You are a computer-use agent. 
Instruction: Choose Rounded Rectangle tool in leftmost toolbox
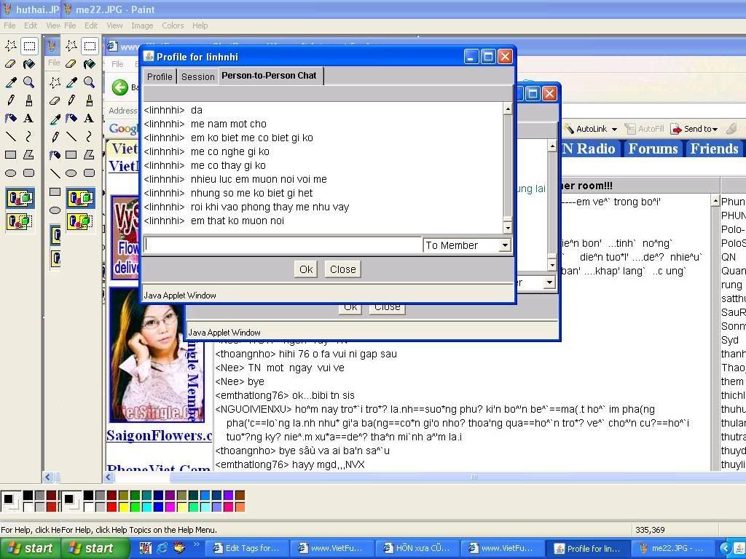[x=29, y=173]
